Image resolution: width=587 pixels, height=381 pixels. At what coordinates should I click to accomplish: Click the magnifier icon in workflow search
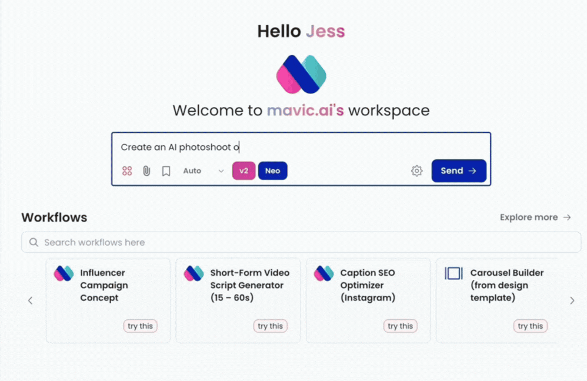point(34,242)
